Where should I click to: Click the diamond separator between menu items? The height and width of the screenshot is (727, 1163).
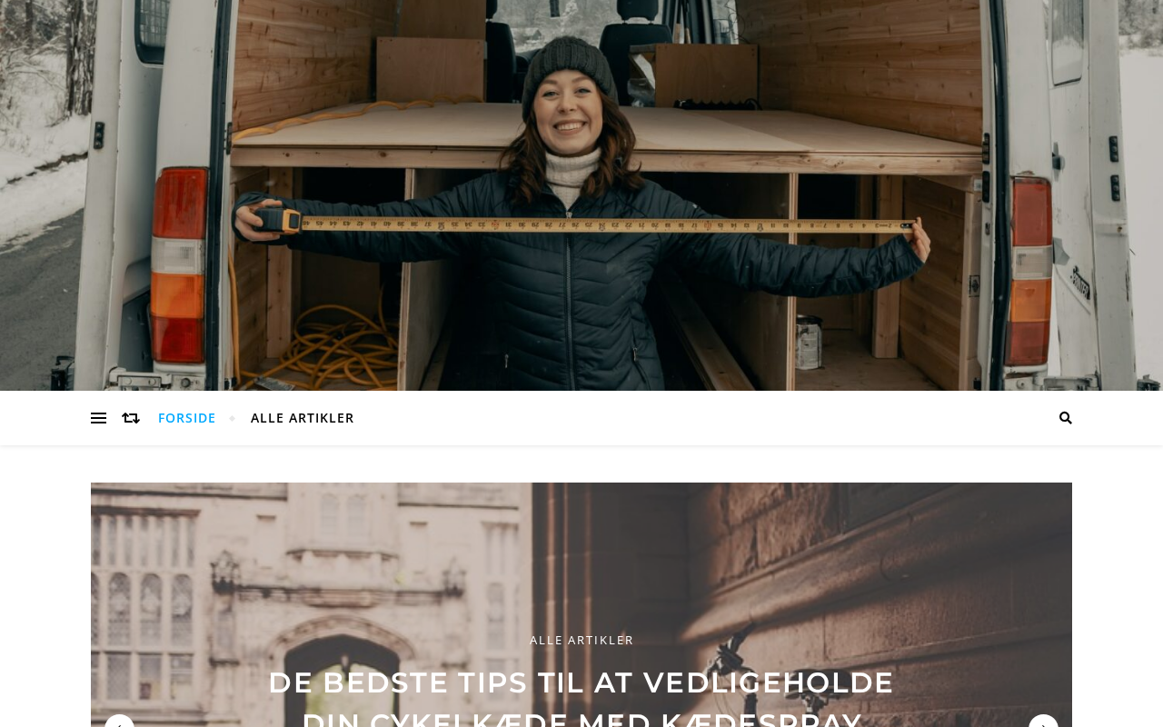pos(233,418)
